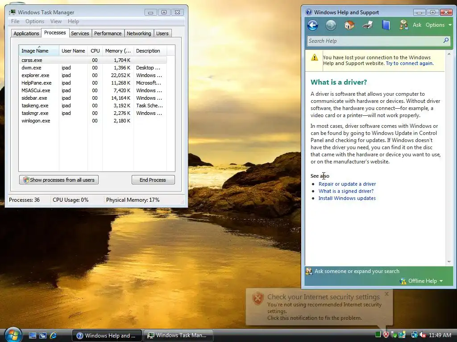Open Task Manager File menu
Viewport: 457px width, 342px height.
click(x=15, y=21)
